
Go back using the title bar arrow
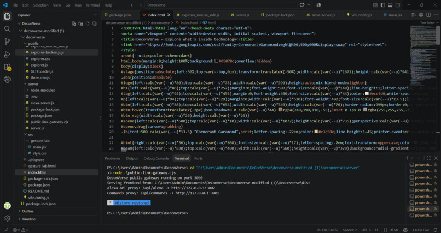pyautogui.click(x=133, y=5)
